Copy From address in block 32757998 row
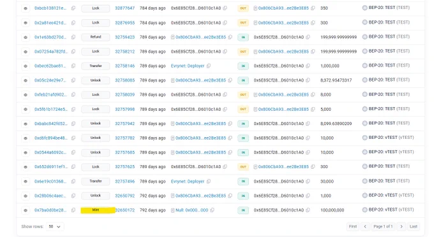This screenshot has height=237, width=434. point(225,110)
